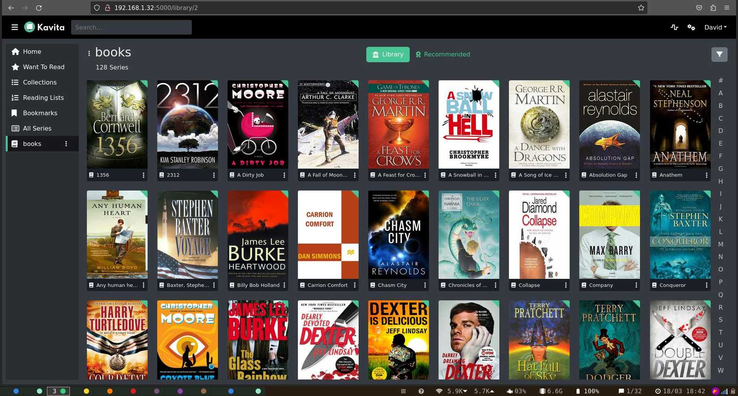Screen dimensions: 738x396
Task: Open actions menu for A Fall of Moondust
Action: tap(355, 175)
